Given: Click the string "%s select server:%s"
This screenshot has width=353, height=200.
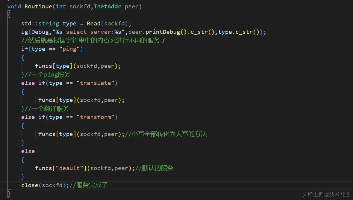Looking at the screenshot, I should point(89,32).
